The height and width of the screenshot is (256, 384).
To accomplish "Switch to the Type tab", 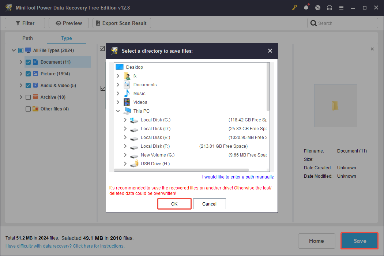I will tap(66, 38).
